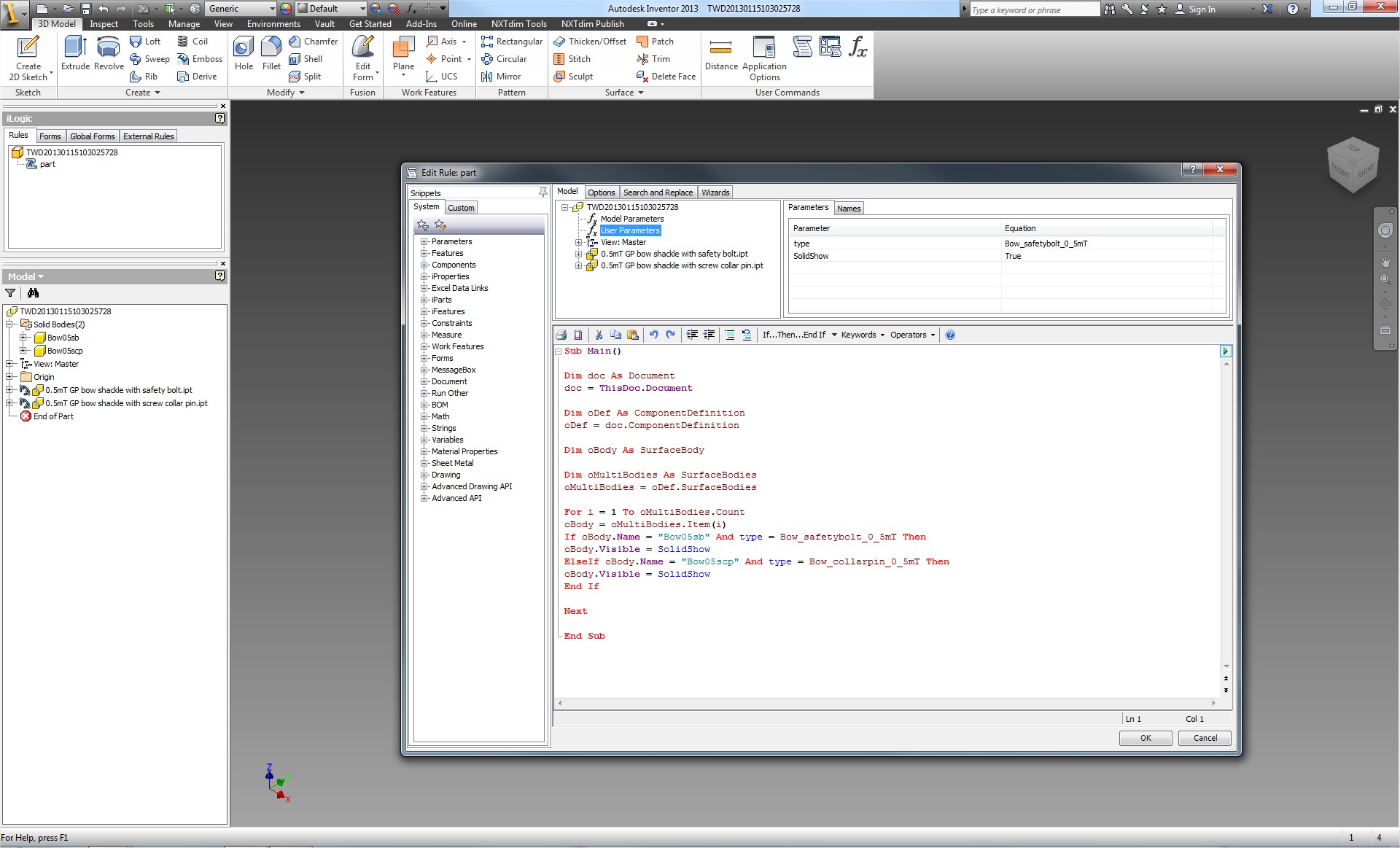Click the cut scissors icon in editor
Viewport: 1400px width, 848px height.
pos(599,335)
